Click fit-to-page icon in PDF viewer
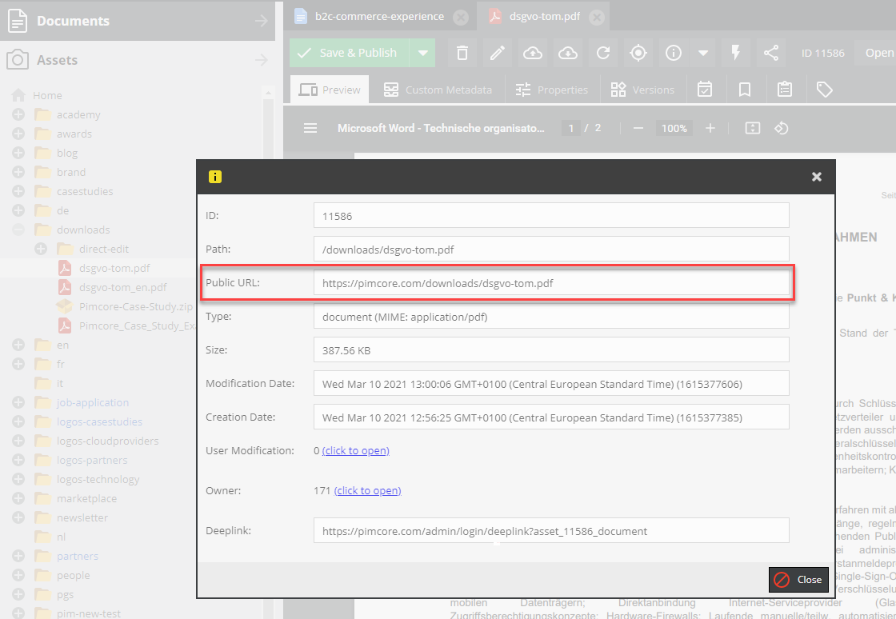Screen dimensions: 896x619 pyautogui.click(x=753, y=128)
